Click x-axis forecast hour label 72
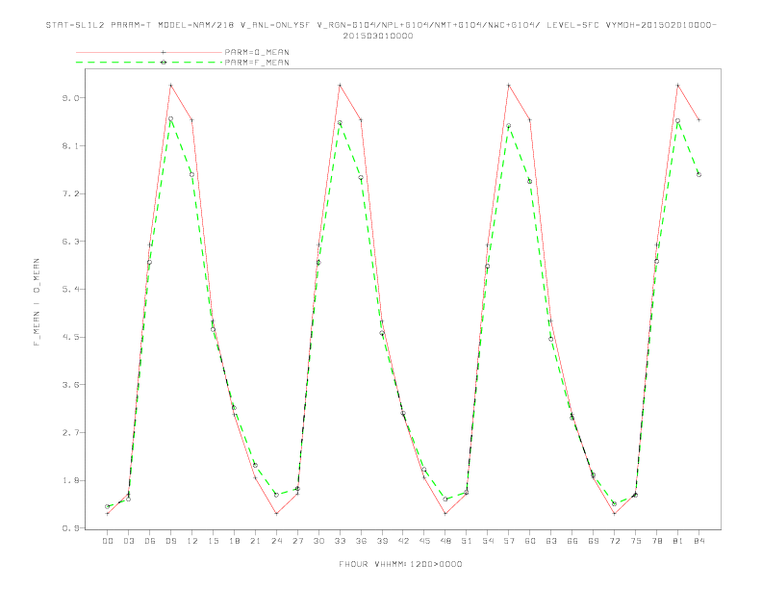 (x=614, y=541)
